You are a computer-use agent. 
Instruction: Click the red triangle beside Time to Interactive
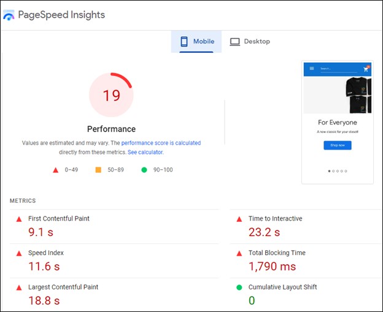pyautogui.click(x=239, y=219)
